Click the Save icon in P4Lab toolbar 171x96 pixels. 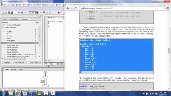click(9, 13)
